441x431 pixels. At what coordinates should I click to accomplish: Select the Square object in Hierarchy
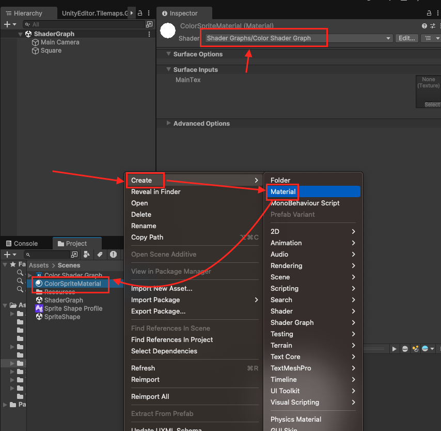click(x=51, y=51)
